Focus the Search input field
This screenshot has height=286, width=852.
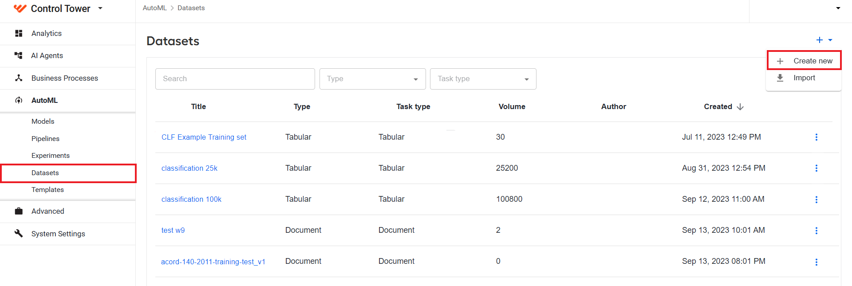point(235,79)
